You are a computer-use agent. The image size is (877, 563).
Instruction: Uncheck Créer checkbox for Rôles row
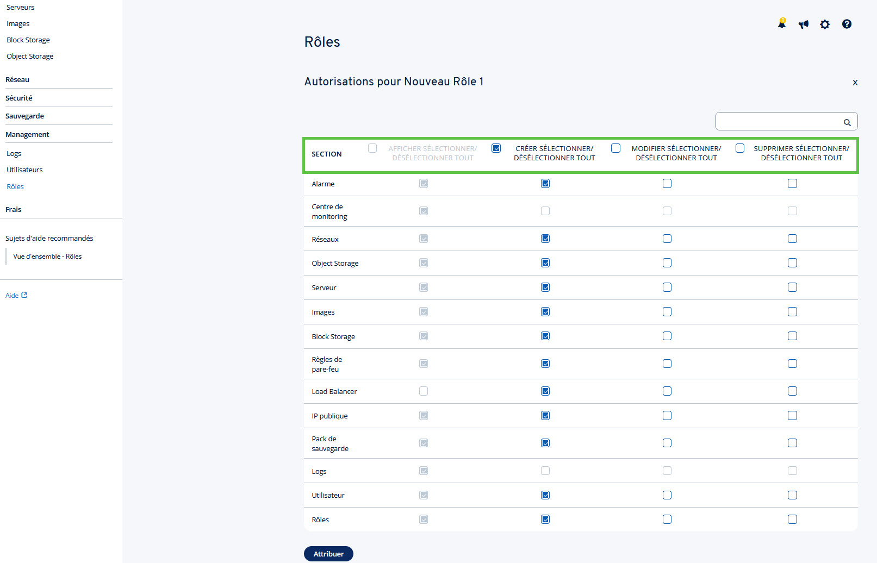545,520
